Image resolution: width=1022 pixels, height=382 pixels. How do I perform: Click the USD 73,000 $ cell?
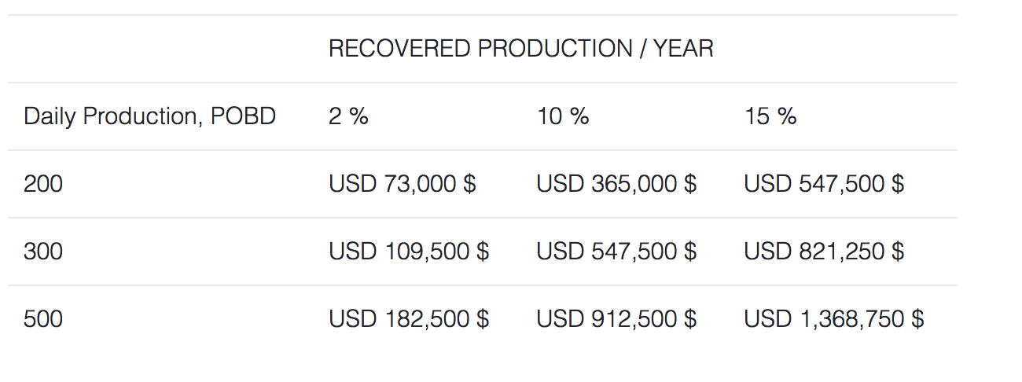pyautogui.click(x=403, y=184)
